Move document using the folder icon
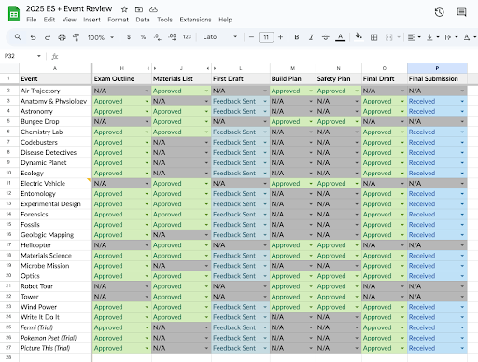This screenshot has height=362, width=478. (x=139, y=9)
